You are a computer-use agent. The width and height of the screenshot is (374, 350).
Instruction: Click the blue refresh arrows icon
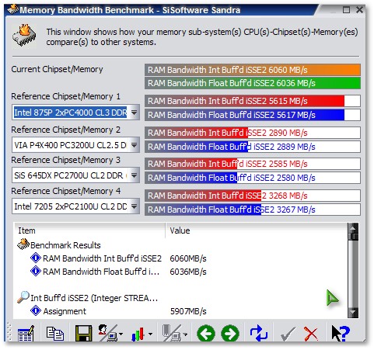(259, 333)
